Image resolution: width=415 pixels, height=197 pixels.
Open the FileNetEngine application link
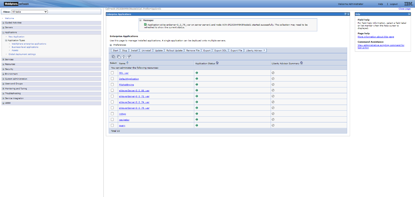(x=126, y=85)
